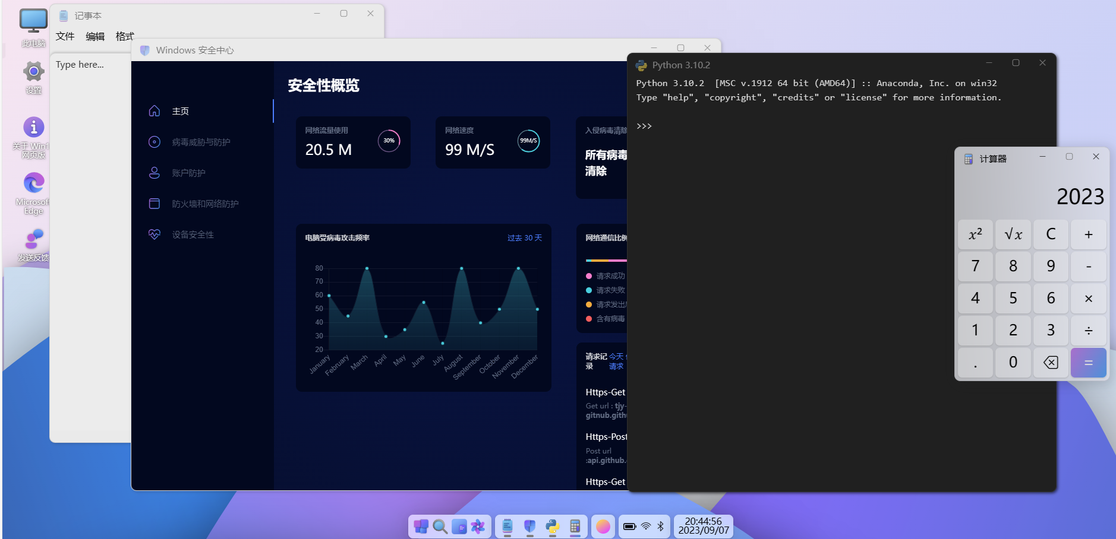This screenshot has height=539, width=1116.
Task: Click the 请求失败 cyan legend dot
Action: (589, 290)
